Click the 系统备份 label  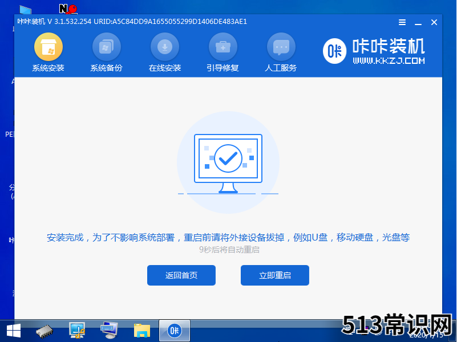(x=106, y=68)
